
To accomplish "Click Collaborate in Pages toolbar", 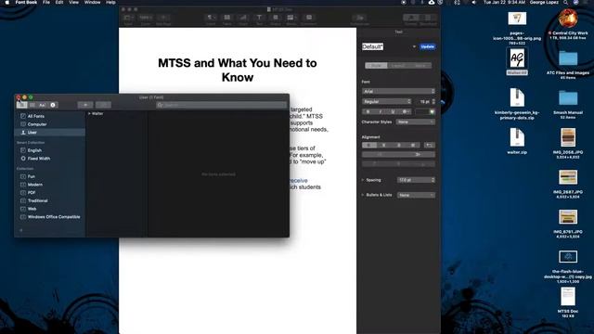I will [x=360, y=19].
